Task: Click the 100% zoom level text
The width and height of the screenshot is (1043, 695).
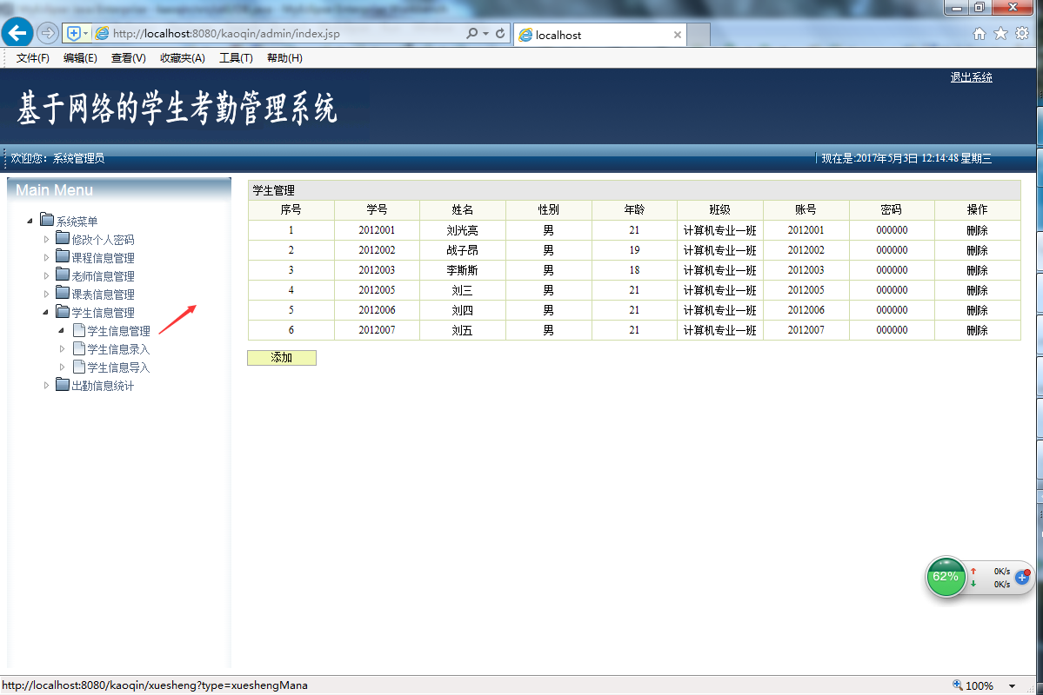Action: point(979,685)
